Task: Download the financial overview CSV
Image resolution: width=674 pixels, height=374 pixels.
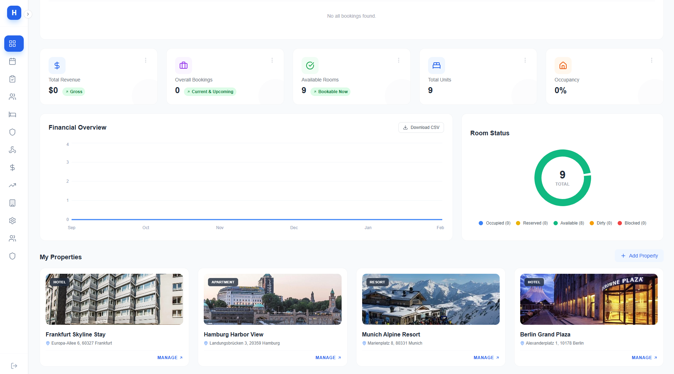Action: coord(421,127)
